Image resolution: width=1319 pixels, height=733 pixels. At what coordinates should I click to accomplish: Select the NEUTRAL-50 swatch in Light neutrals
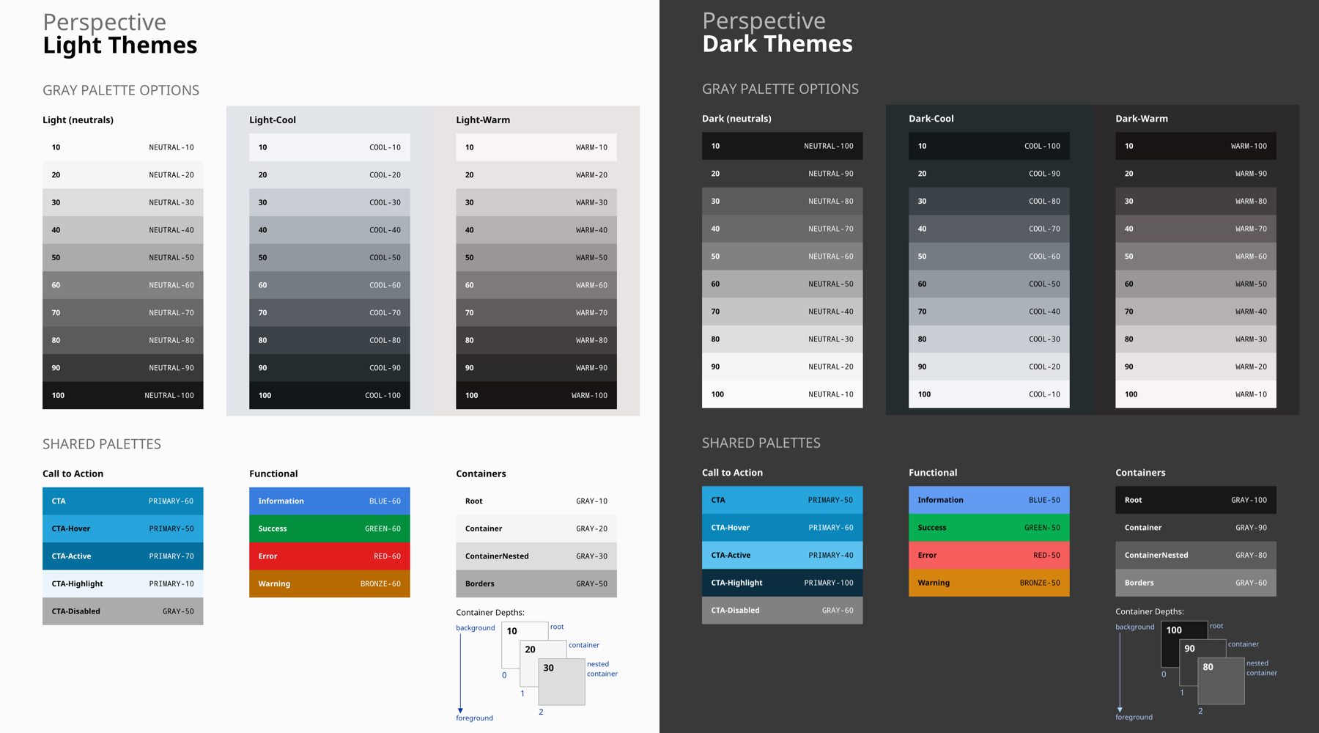(122, 257)
